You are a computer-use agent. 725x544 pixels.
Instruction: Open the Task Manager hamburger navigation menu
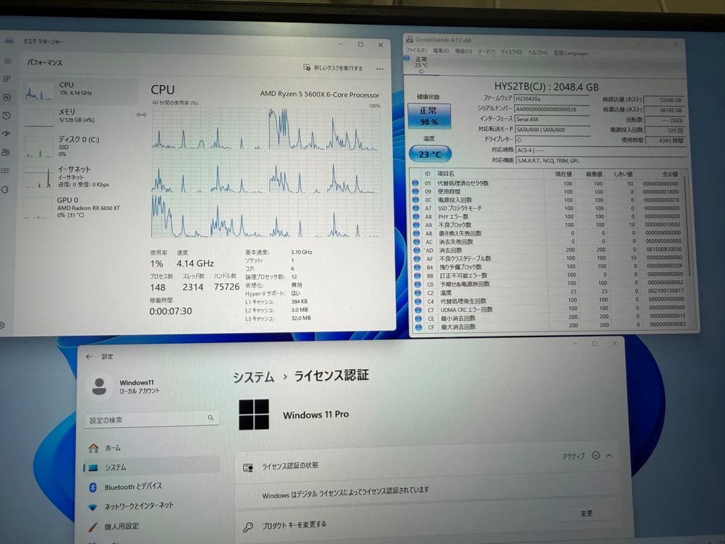point(7,61)
